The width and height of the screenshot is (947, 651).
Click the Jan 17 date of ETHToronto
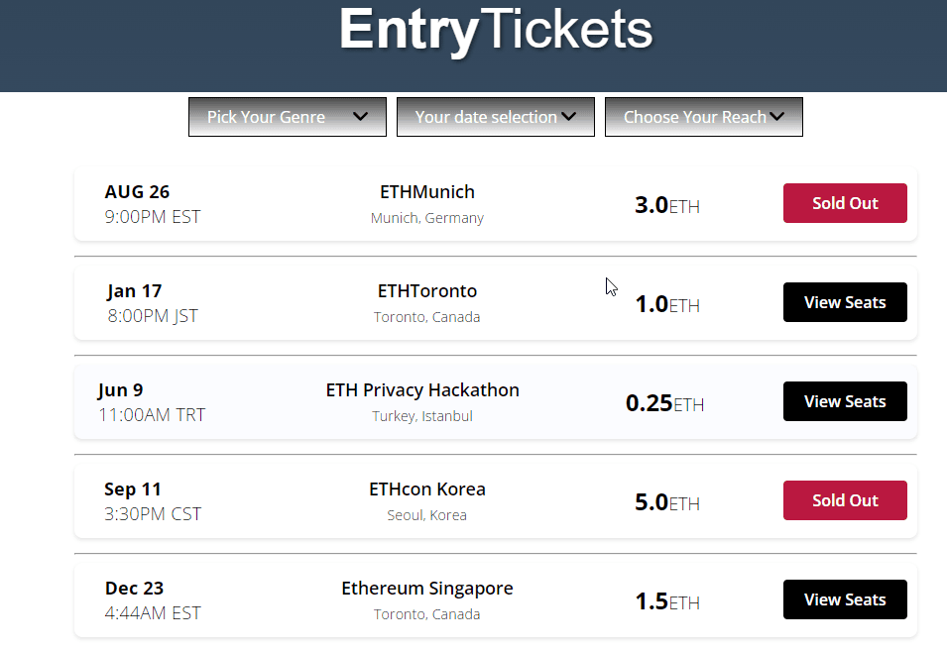pos(134,291)
